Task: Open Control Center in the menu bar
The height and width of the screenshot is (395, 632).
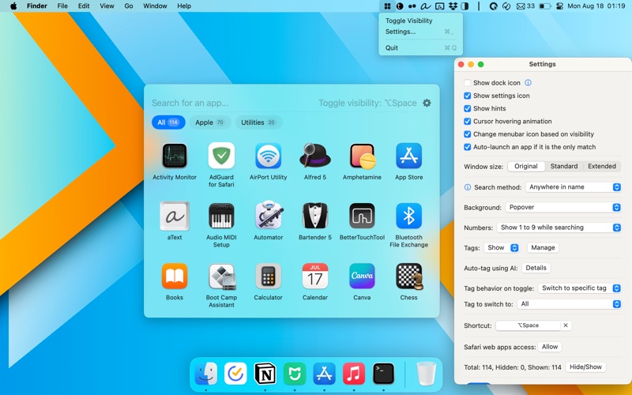Action: point(559,6)
